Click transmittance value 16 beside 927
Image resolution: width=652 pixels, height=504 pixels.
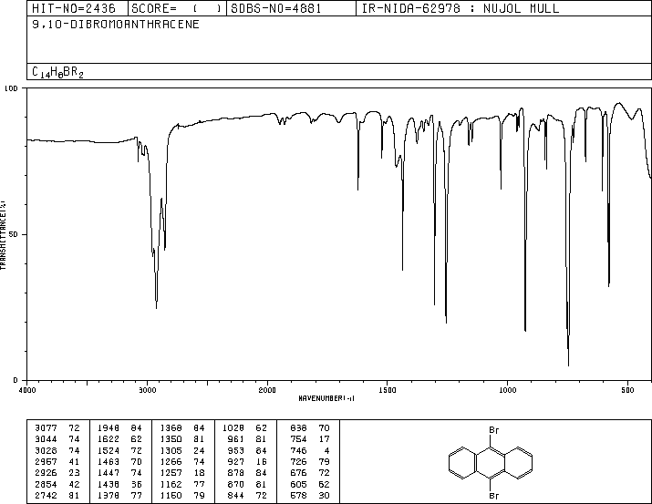point(262,461)
